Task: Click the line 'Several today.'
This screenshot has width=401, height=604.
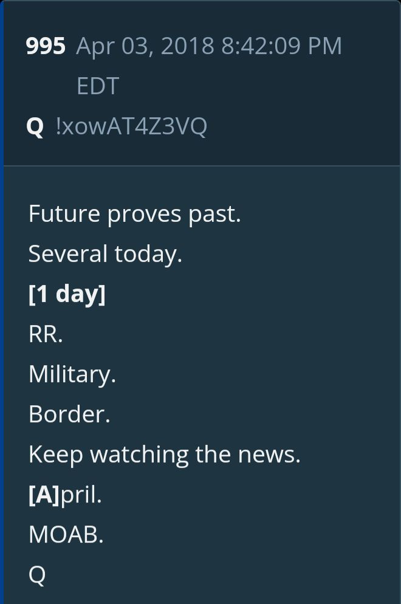Action: click(105, 254)
